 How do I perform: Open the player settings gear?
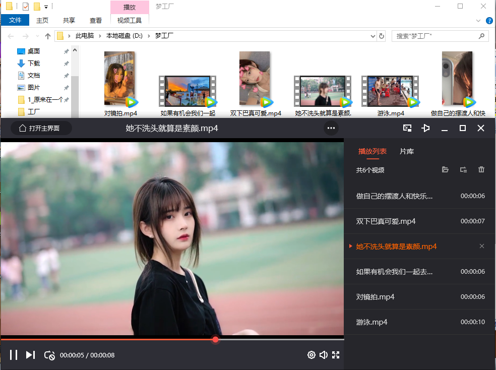(x=312, y=355)
